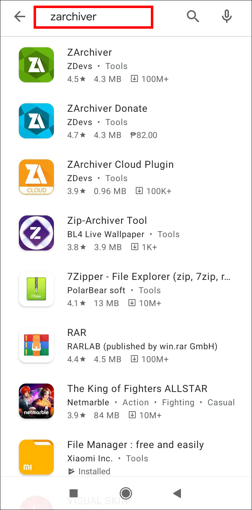The width and height of the screenshot is (252, 510).
Task: Open the 7Zipper - File Explorer result
Action: tap(149, 277)
